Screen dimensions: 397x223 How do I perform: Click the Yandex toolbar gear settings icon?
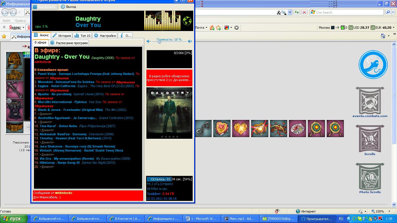click(x=237, y=28)
